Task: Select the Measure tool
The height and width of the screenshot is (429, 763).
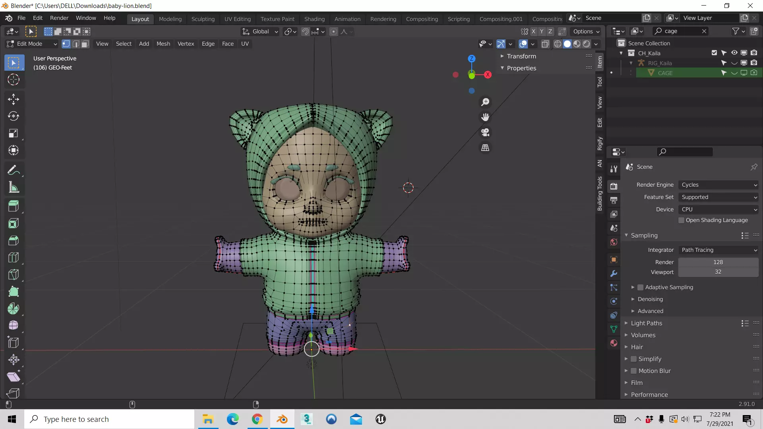Action: click(x=14, y=187)
